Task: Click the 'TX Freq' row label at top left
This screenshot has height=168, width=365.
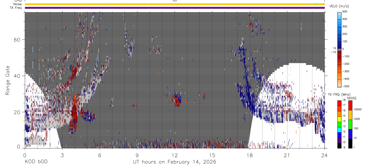Action: click(16, 8)
